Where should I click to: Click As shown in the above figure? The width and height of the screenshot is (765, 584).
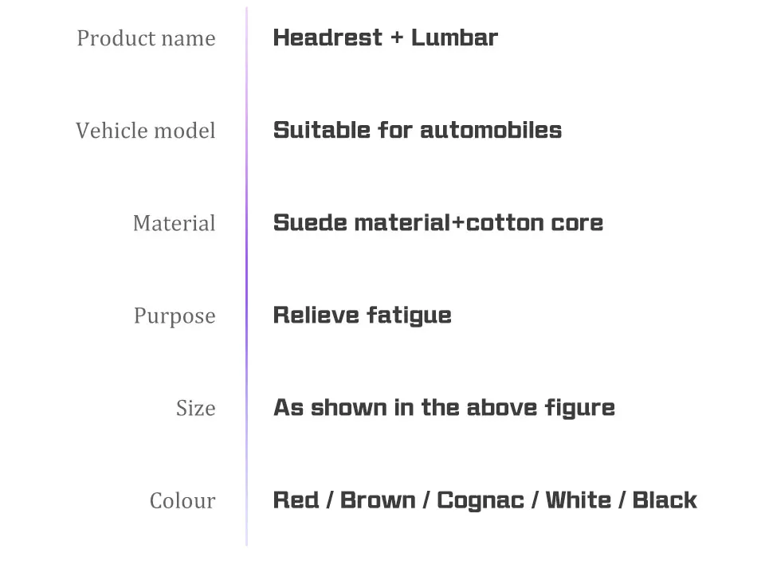(x=444, y=407)
